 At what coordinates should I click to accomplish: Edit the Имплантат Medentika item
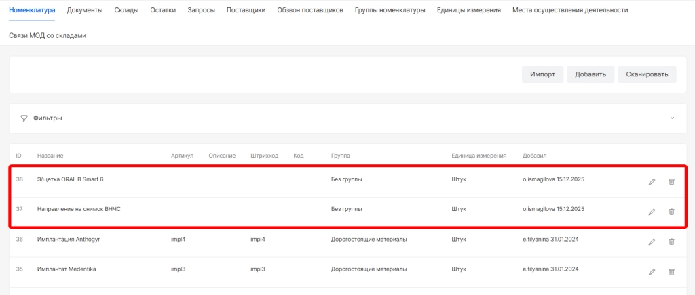pyautogui.click(x=652, y=271)
